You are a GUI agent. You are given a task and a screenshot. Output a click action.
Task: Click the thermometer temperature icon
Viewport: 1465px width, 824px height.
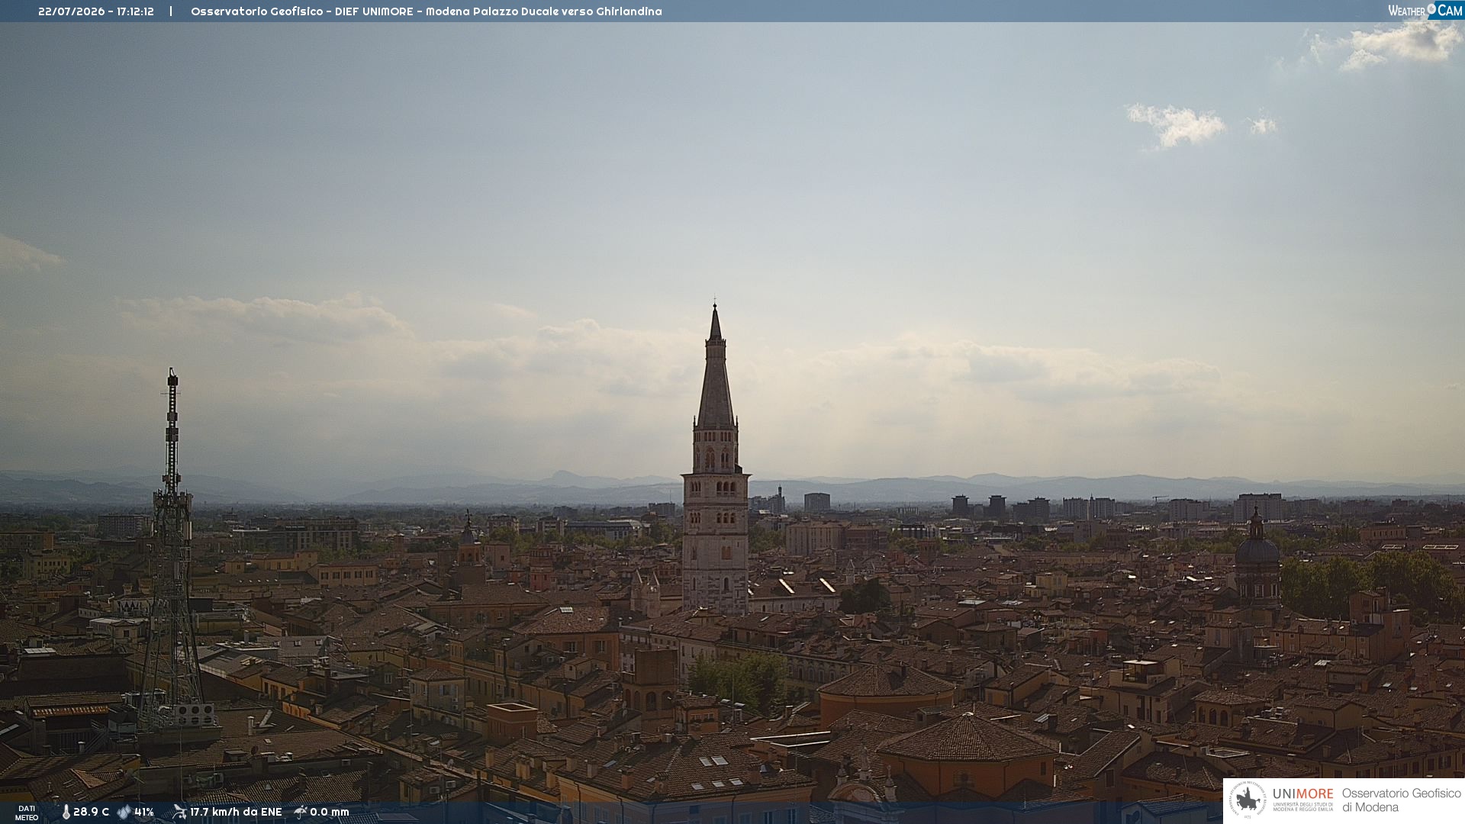pos(66,813)
